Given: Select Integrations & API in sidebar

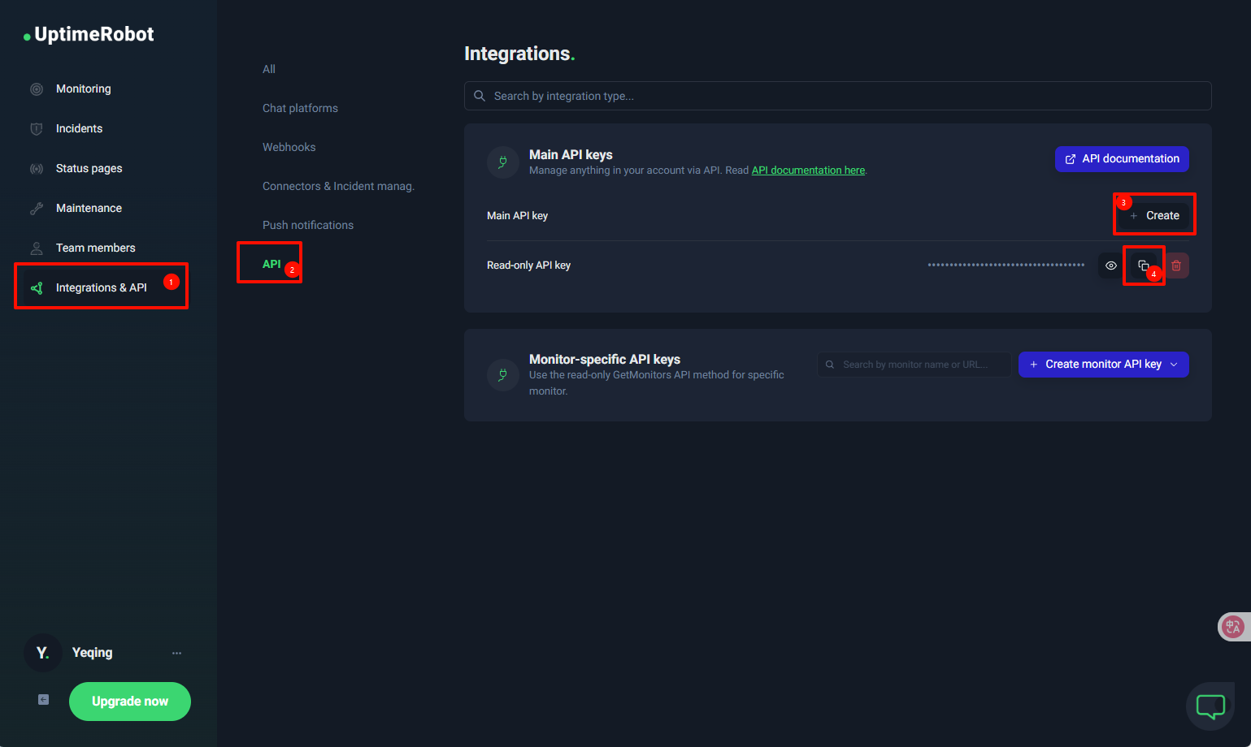Looking at the screenshot, I should (101, 288).
